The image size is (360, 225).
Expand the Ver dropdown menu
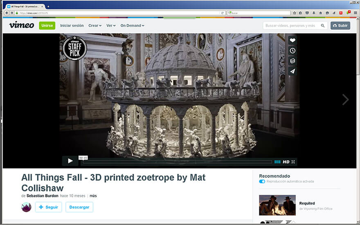111,25
